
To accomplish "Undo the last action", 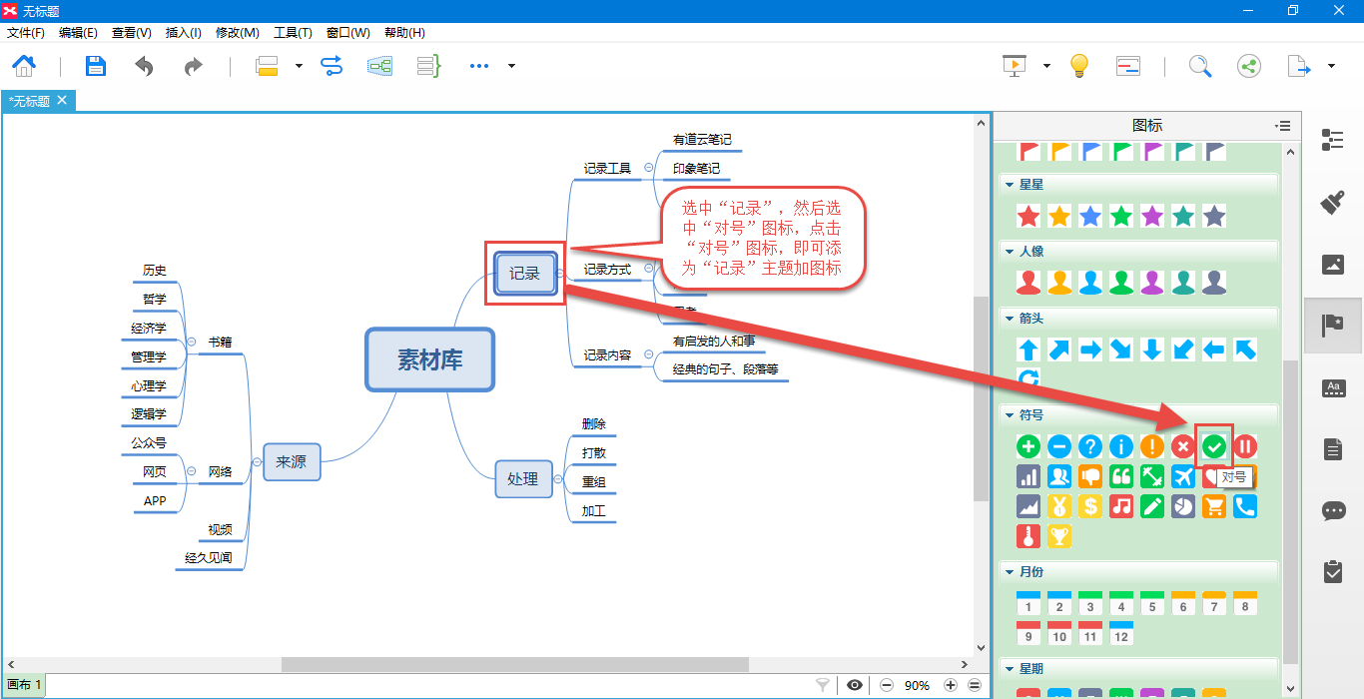I will tap(145, 66).
